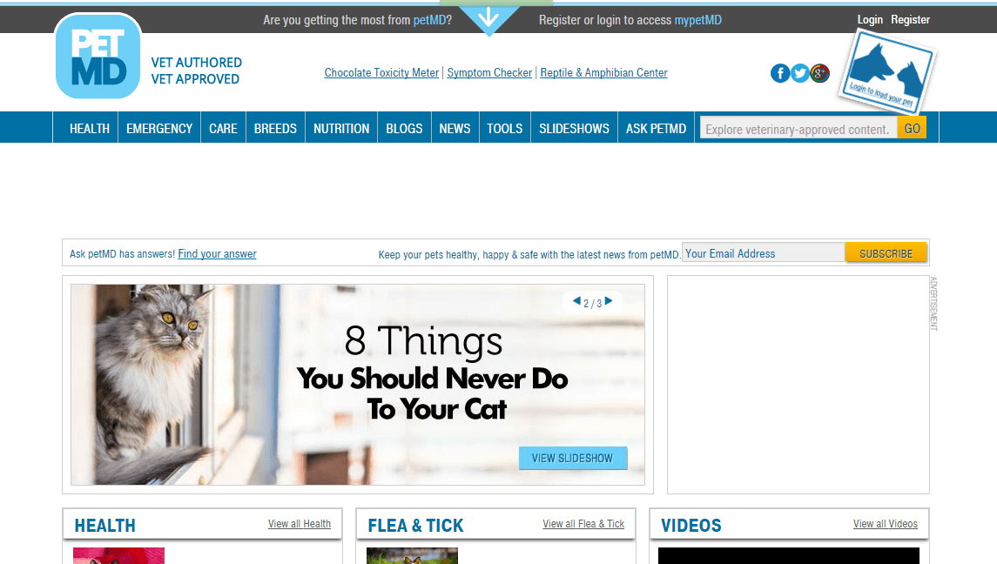Open the SLIDESHOWS navigation menu

click(573, 127)
